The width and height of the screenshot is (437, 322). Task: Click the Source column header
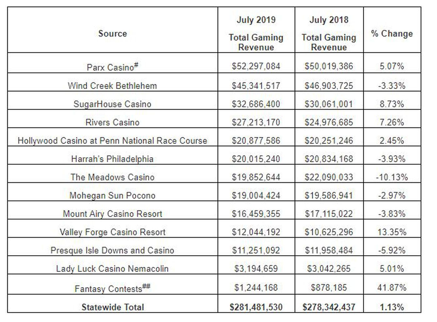click(x=112, y=33)
